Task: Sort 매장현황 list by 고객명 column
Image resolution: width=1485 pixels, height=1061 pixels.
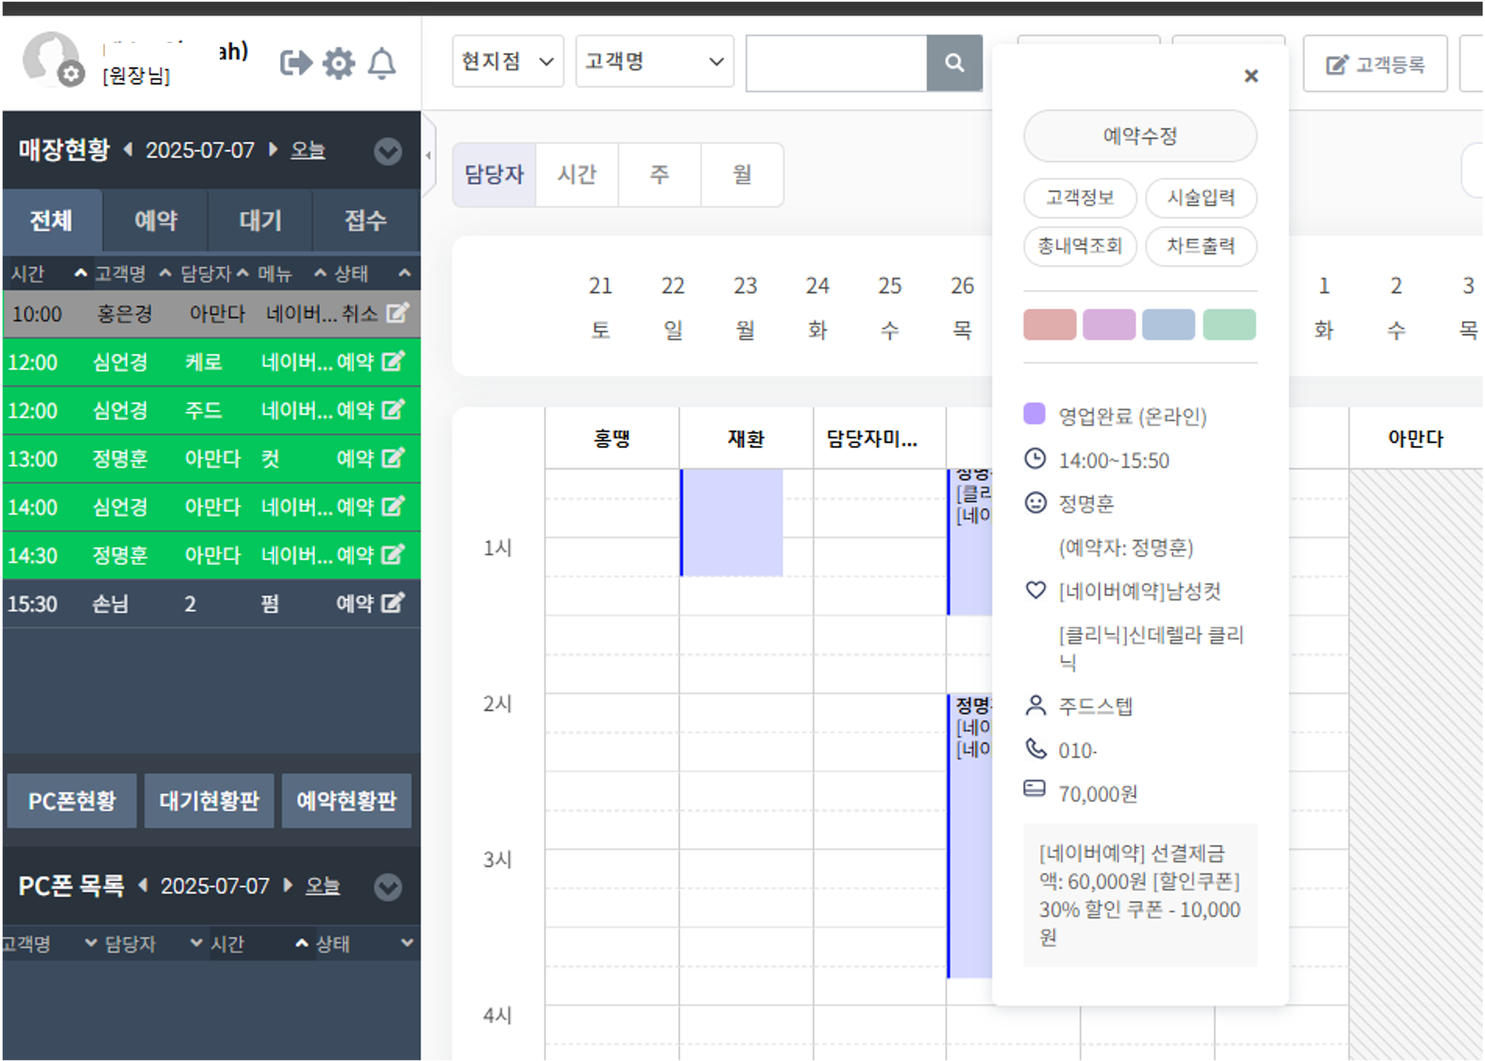Action: pos(133,274)
